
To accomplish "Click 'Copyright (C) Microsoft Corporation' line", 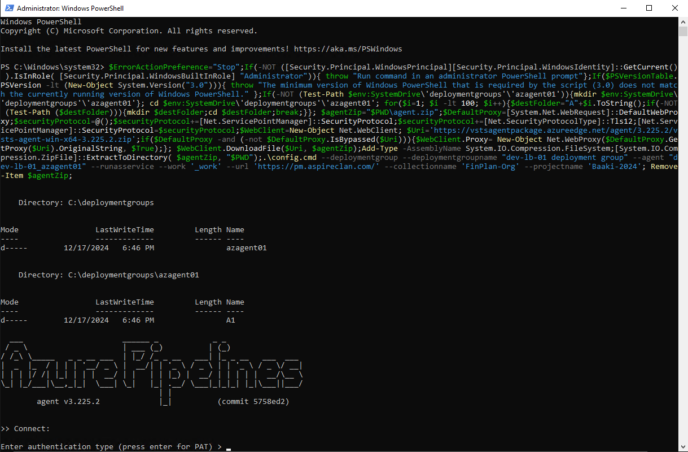I will point(129,31).
